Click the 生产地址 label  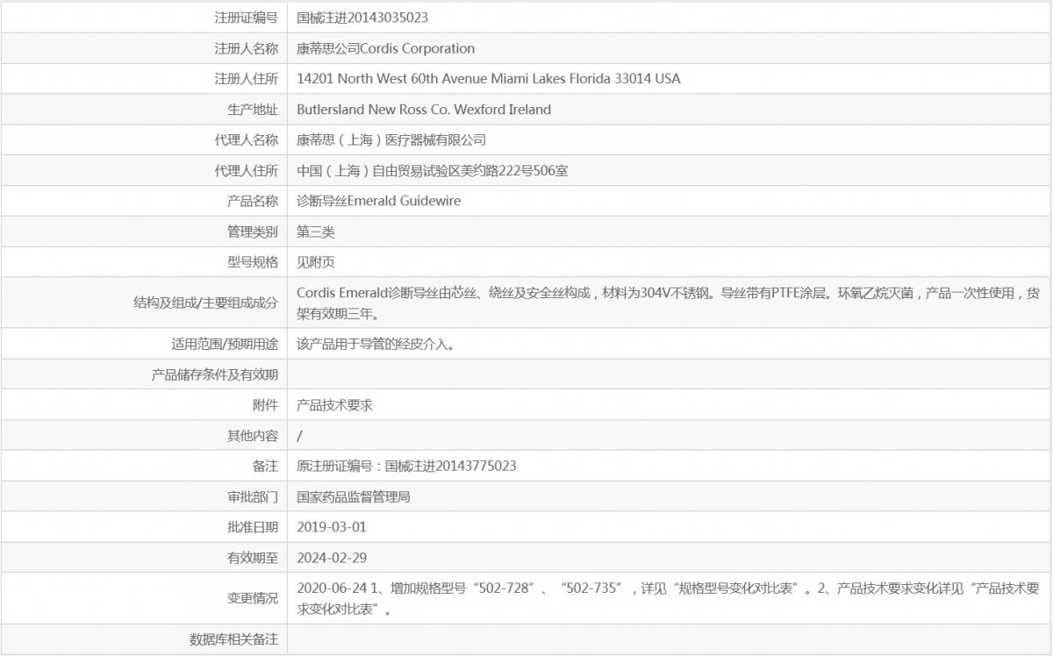253,110
